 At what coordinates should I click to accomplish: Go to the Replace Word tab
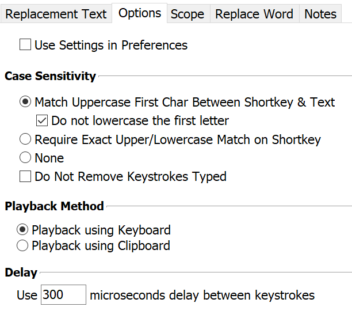[x=254, y=14]
